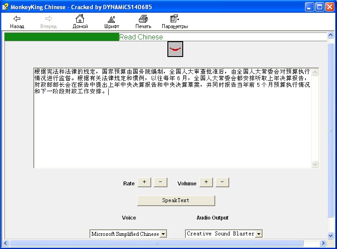Open the Параметры options menu

(x=174, y=21)
